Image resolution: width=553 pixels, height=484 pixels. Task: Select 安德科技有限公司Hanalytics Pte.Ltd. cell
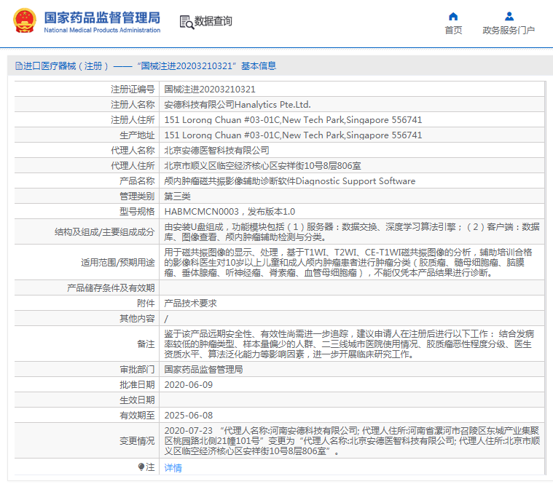tap(238, 105)
